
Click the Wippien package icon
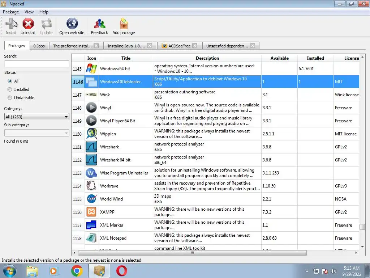[x=91, y=134]
